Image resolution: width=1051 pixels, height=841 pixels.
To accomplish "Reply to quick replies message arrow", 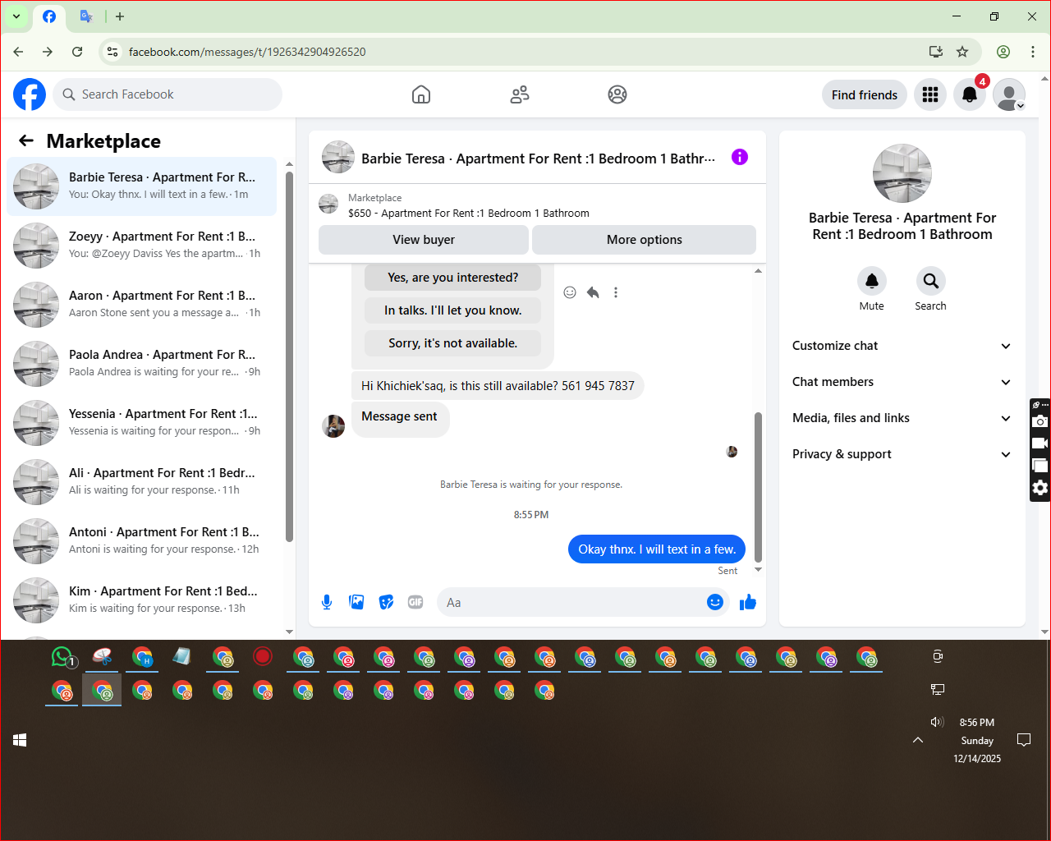I will point(593,292).
